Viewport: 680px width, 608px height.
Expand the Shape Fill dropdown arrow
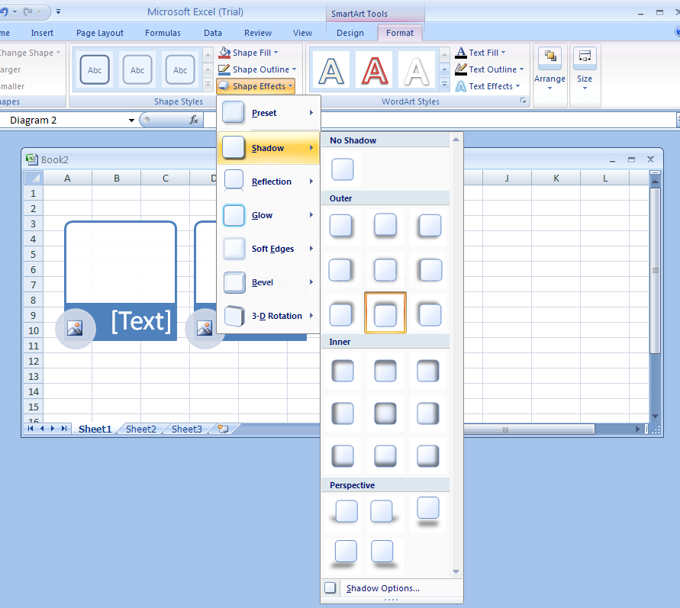tap(276, 53)
